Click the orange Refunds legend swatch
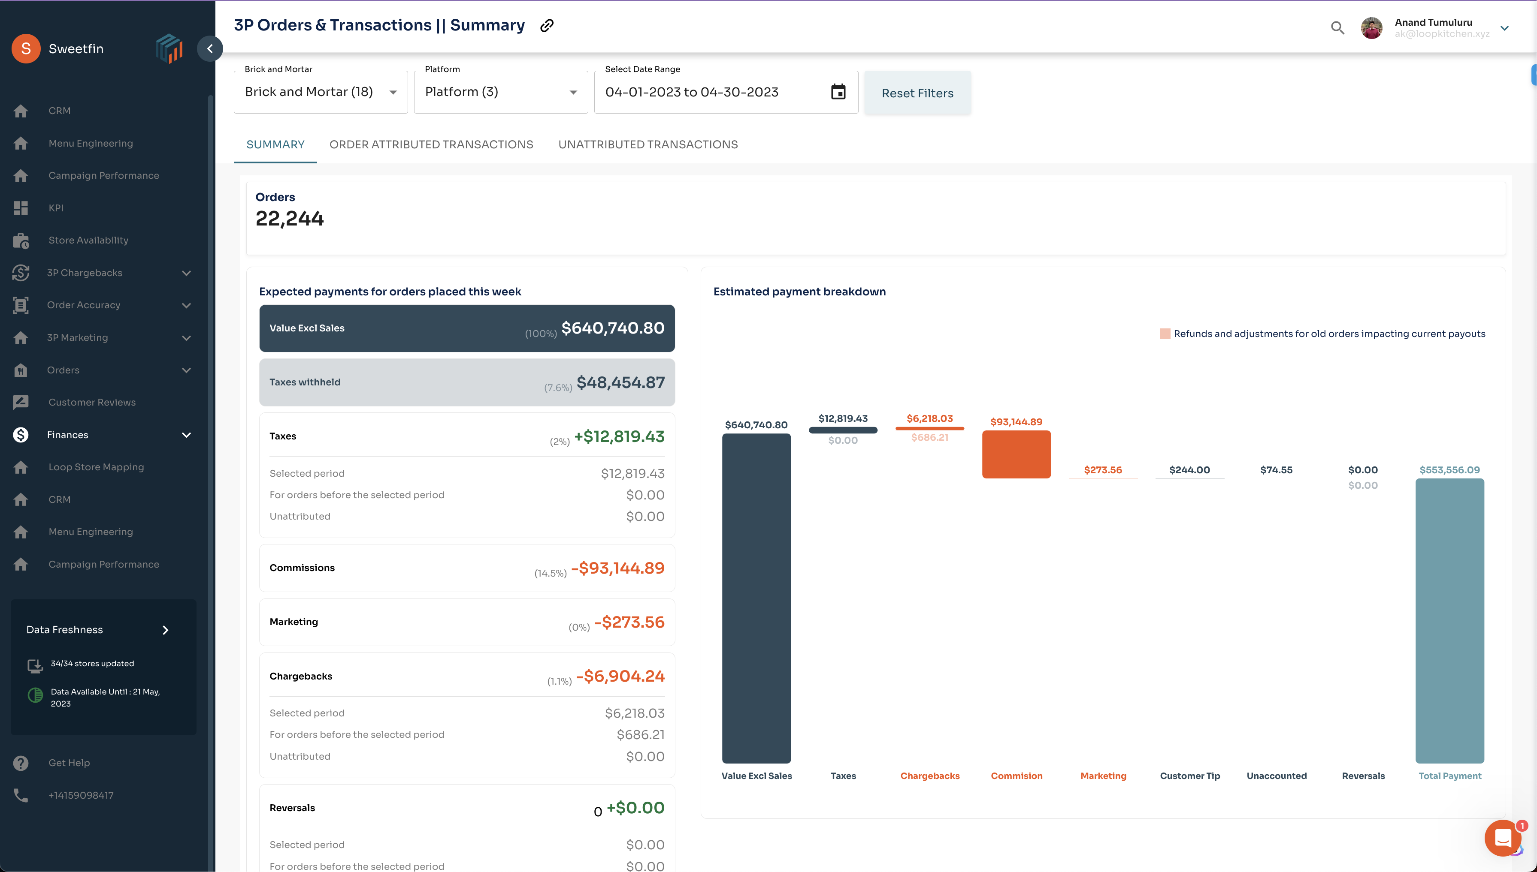Viewport: 1537px width, 872px height. 1165,334
